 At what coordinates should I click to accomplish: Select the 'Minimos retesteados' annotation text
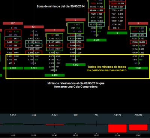point(76,85)
